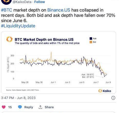119x113 pixels.
Task: Click the dark navy Ask legend swatch
Action: [x=91, y=39]
